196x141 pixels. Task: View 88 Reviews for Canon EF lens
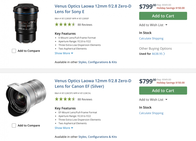click(85, 100)
